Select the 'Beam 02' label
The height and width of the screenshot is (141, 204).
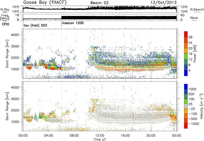[99, 3]
